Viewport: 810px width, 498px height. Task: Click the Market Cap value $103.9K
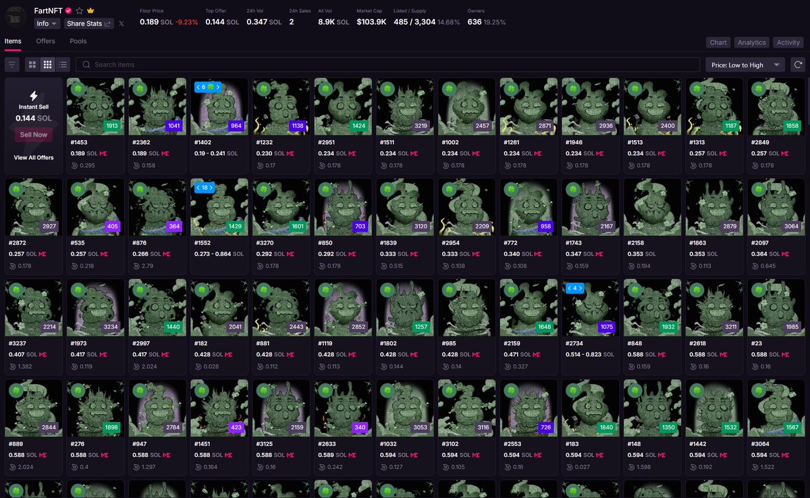click(371, 22)
